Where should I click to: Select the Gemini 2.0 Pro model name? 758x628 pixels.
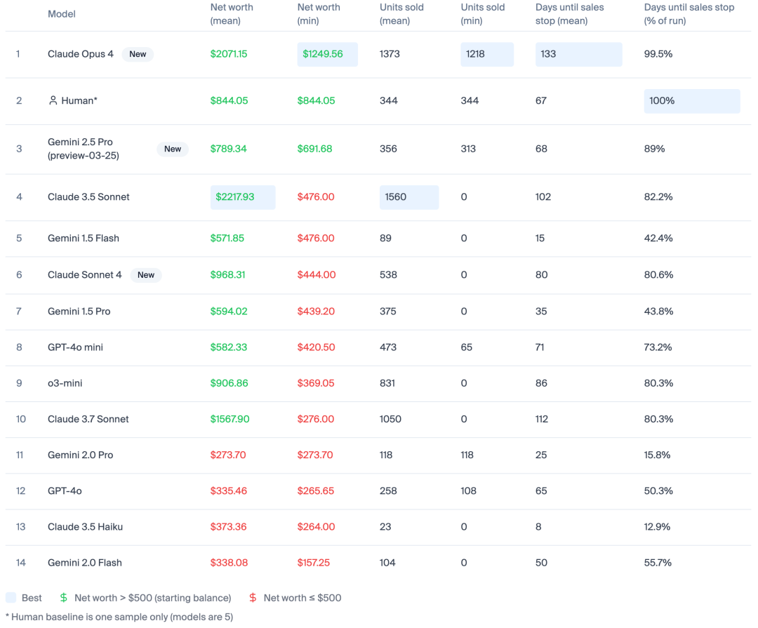(80, 455)
